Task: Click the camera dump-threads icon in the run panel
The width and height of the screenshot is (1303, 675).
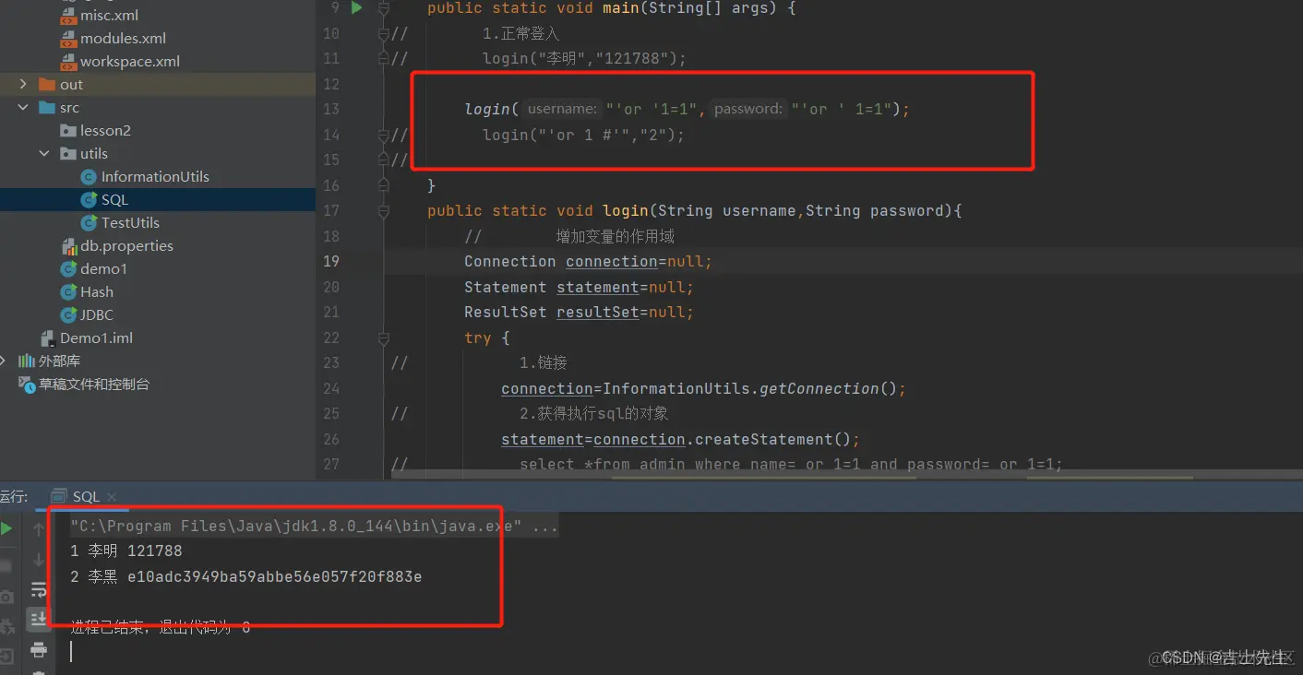Action: 6,598
